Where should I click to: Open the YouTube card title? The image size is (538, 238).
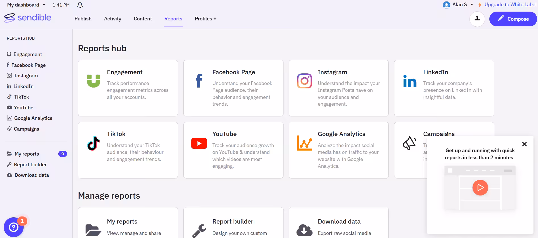pos(224,134)
